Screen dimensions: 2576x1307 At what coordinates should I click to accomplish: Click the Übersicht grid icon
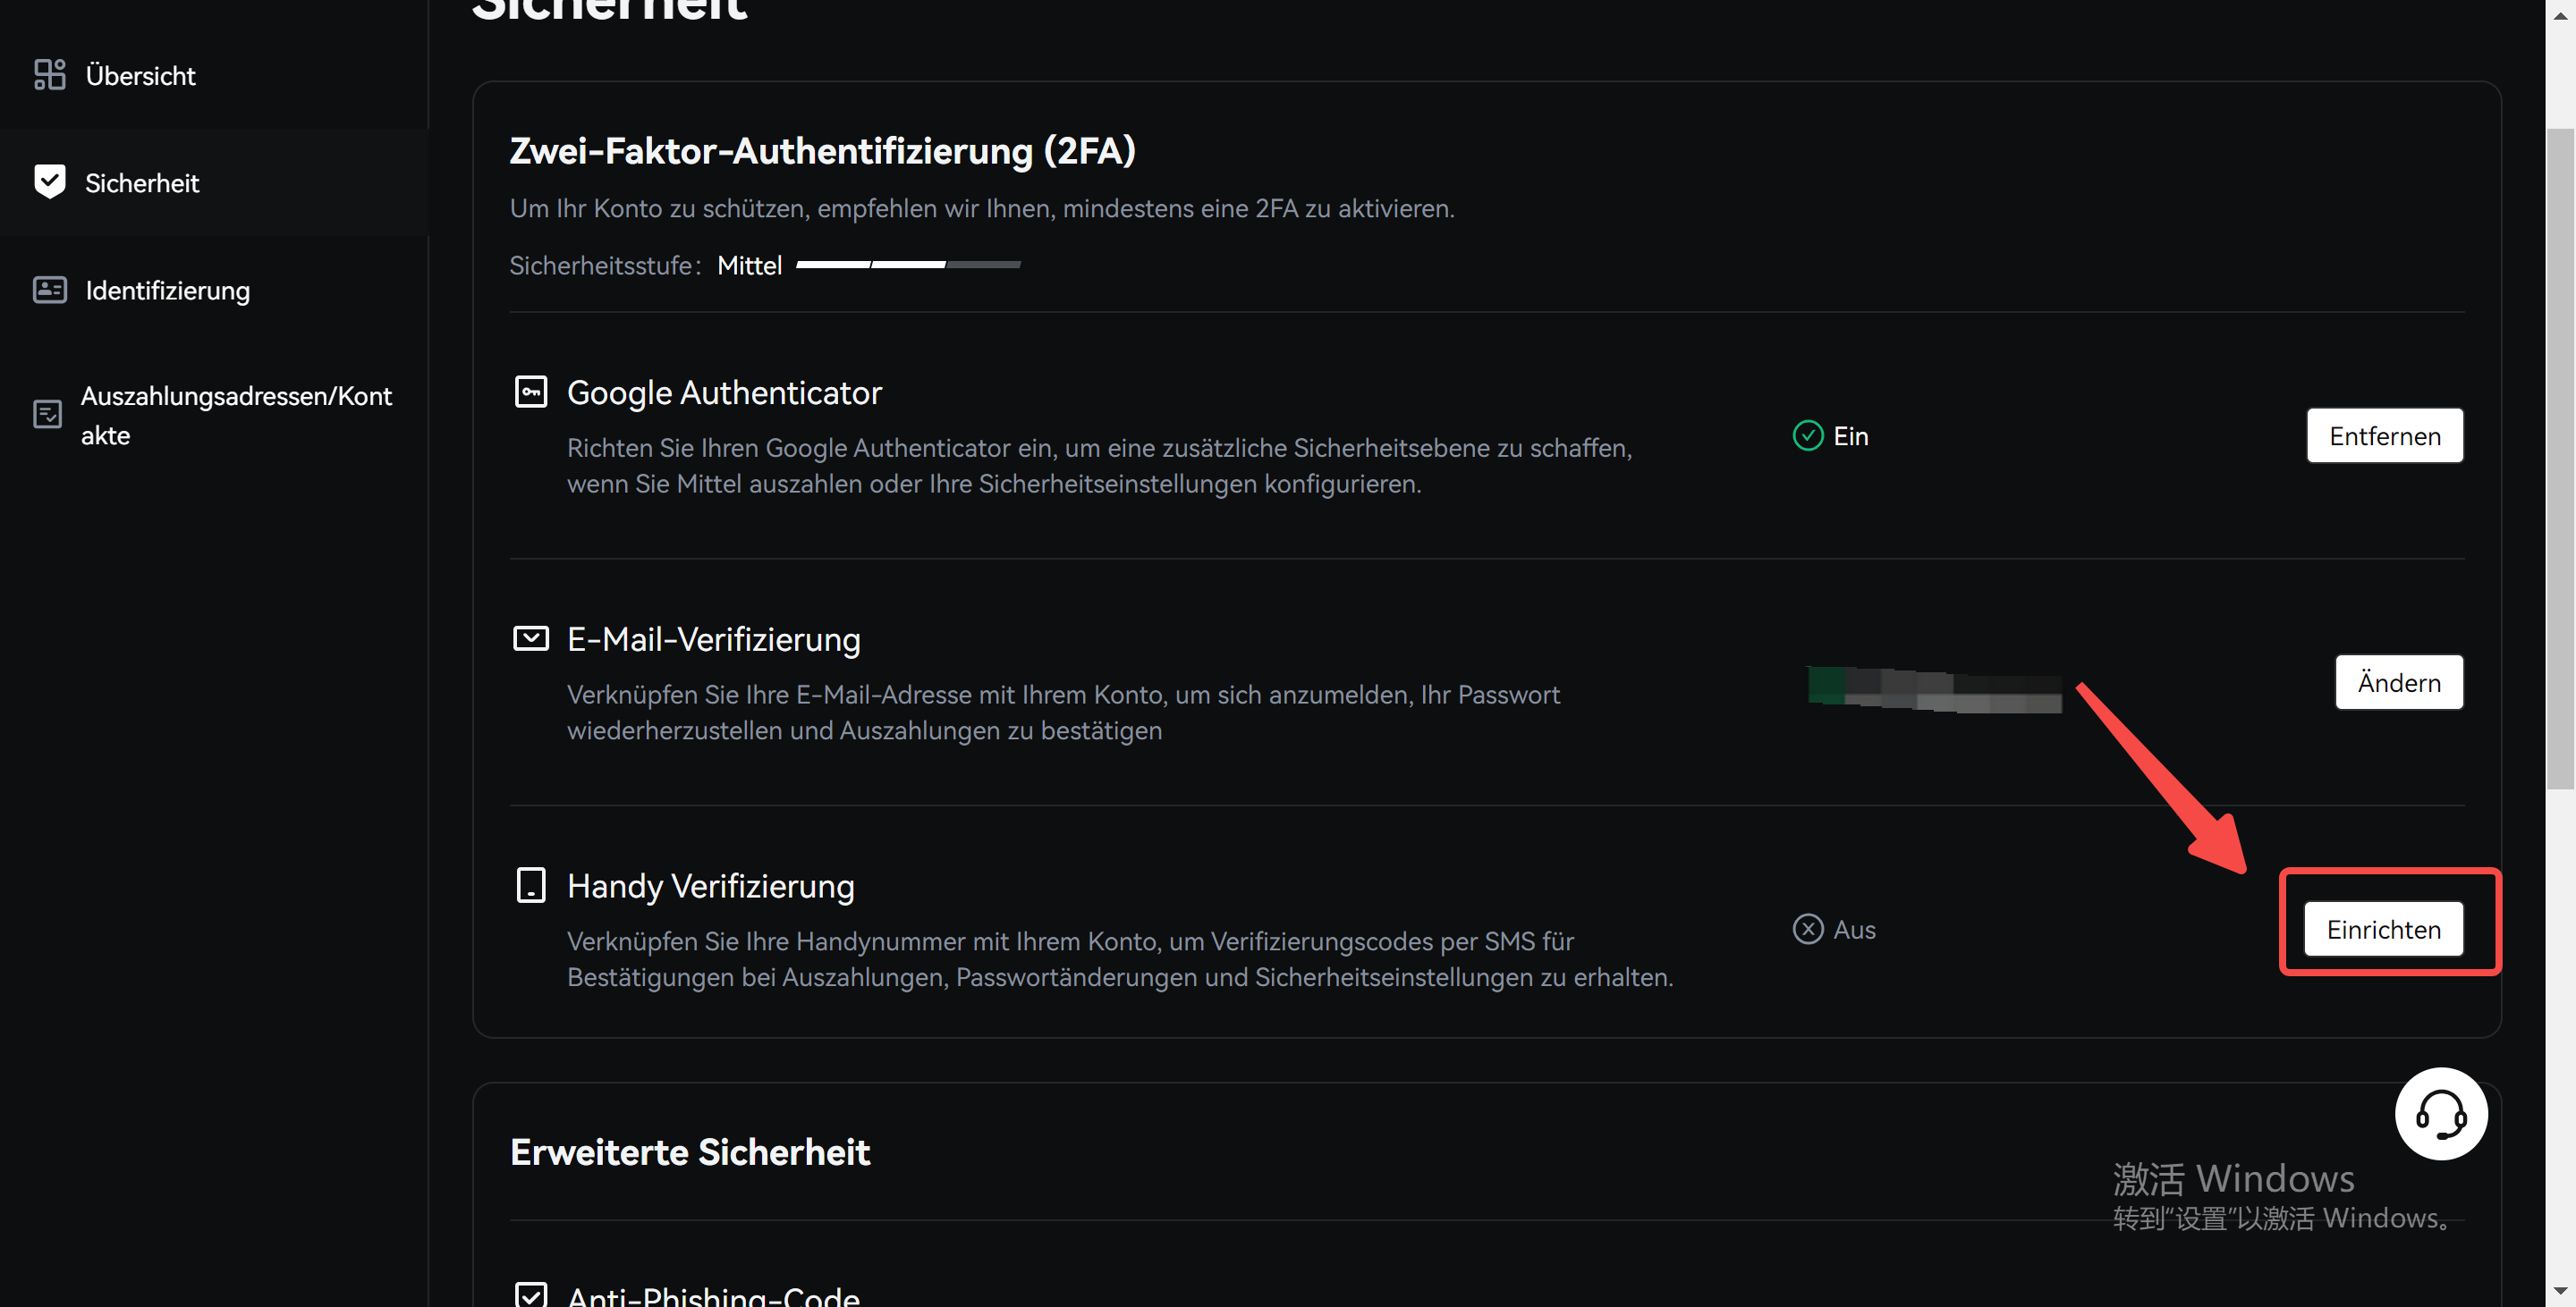[49, 75]
